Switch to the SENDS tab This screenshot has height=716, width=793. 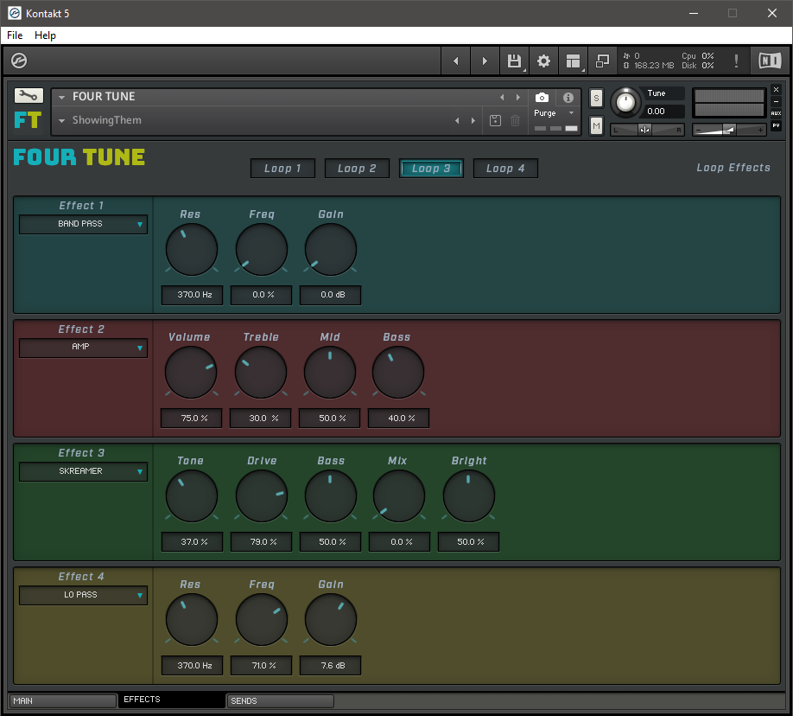280,700
